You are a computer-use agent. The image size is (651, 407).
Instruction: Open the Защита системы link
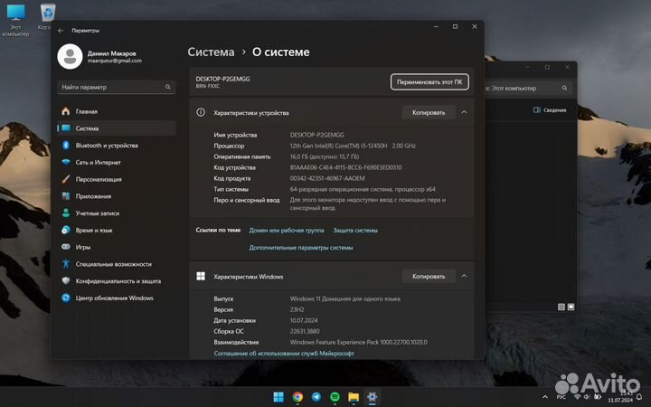click(355, 230)
